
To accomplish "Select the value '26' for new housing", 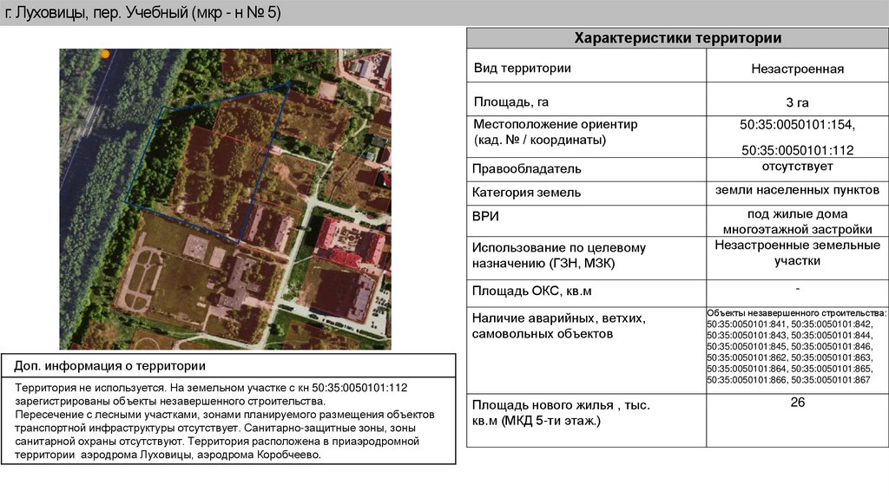I will click(x=797, y=403).
